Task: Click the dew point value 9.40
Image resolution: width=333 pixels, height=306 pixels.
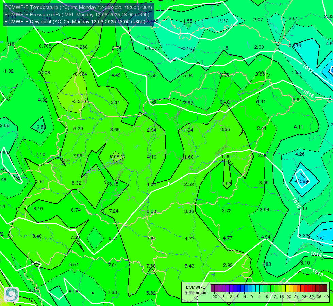Action: pyautogui.click(x=36, y=263)
